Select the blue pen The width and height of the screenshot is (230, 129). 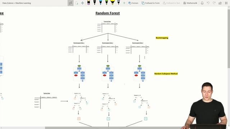tap(101, 3)
